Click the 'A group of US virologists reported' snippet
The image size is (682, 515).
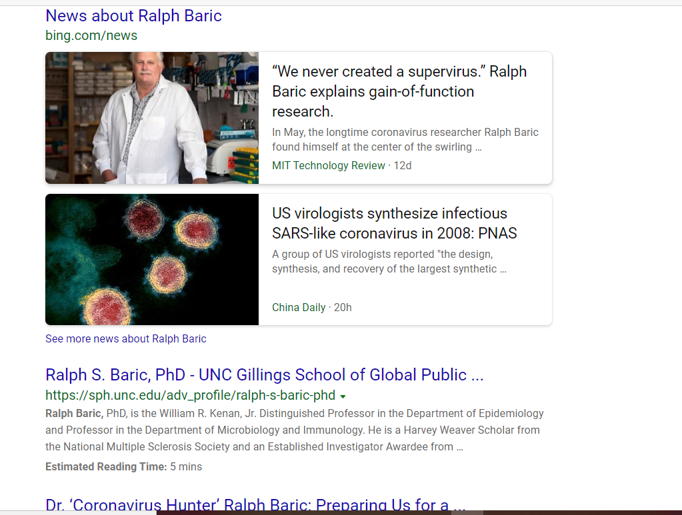[389, 261]
